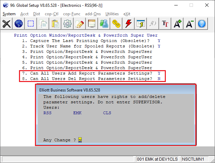
Task: Click the copy documents toolbar icon
Action: [43, 24]
